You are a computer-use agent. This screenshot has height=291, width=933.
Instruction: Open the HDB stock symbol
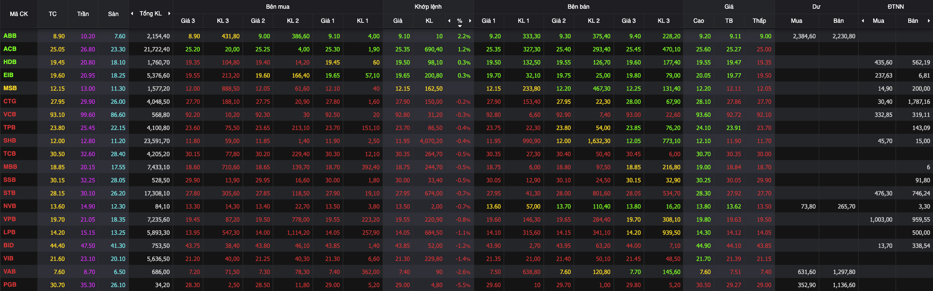(x=10, y=62)
